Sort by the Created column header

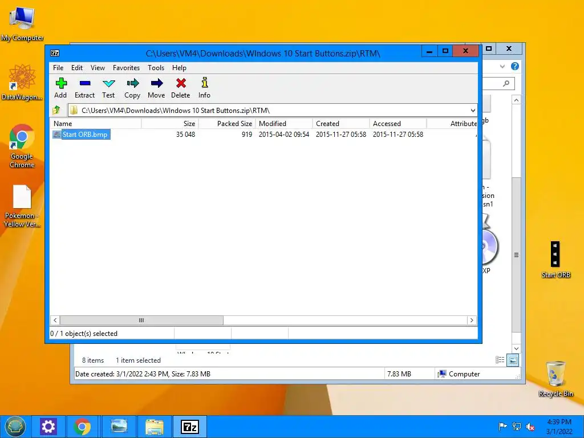pyautogui.click(x=341, y=124)
